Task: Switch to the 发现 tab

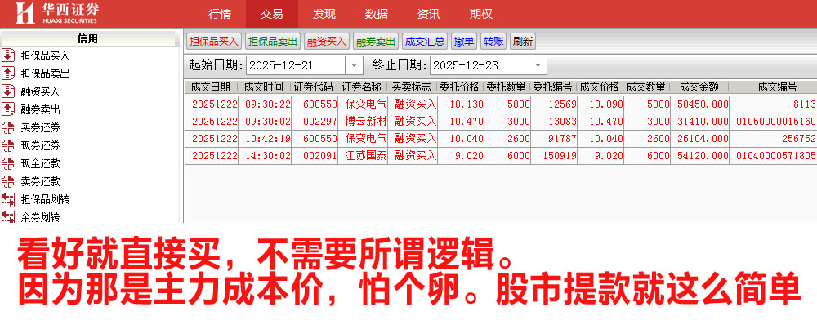Action: click(x=324, y=14)
